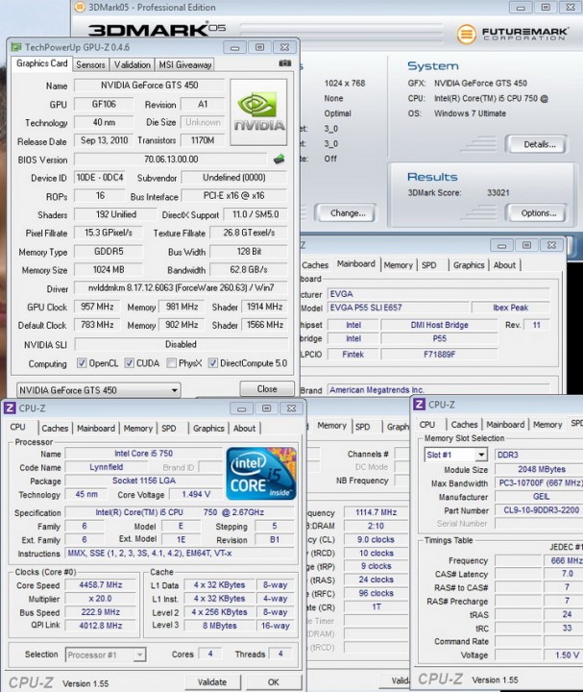Select the Graphics Card tab in GPU-Z
This screenshot has height=692, width=583.
tap(42, 63)
